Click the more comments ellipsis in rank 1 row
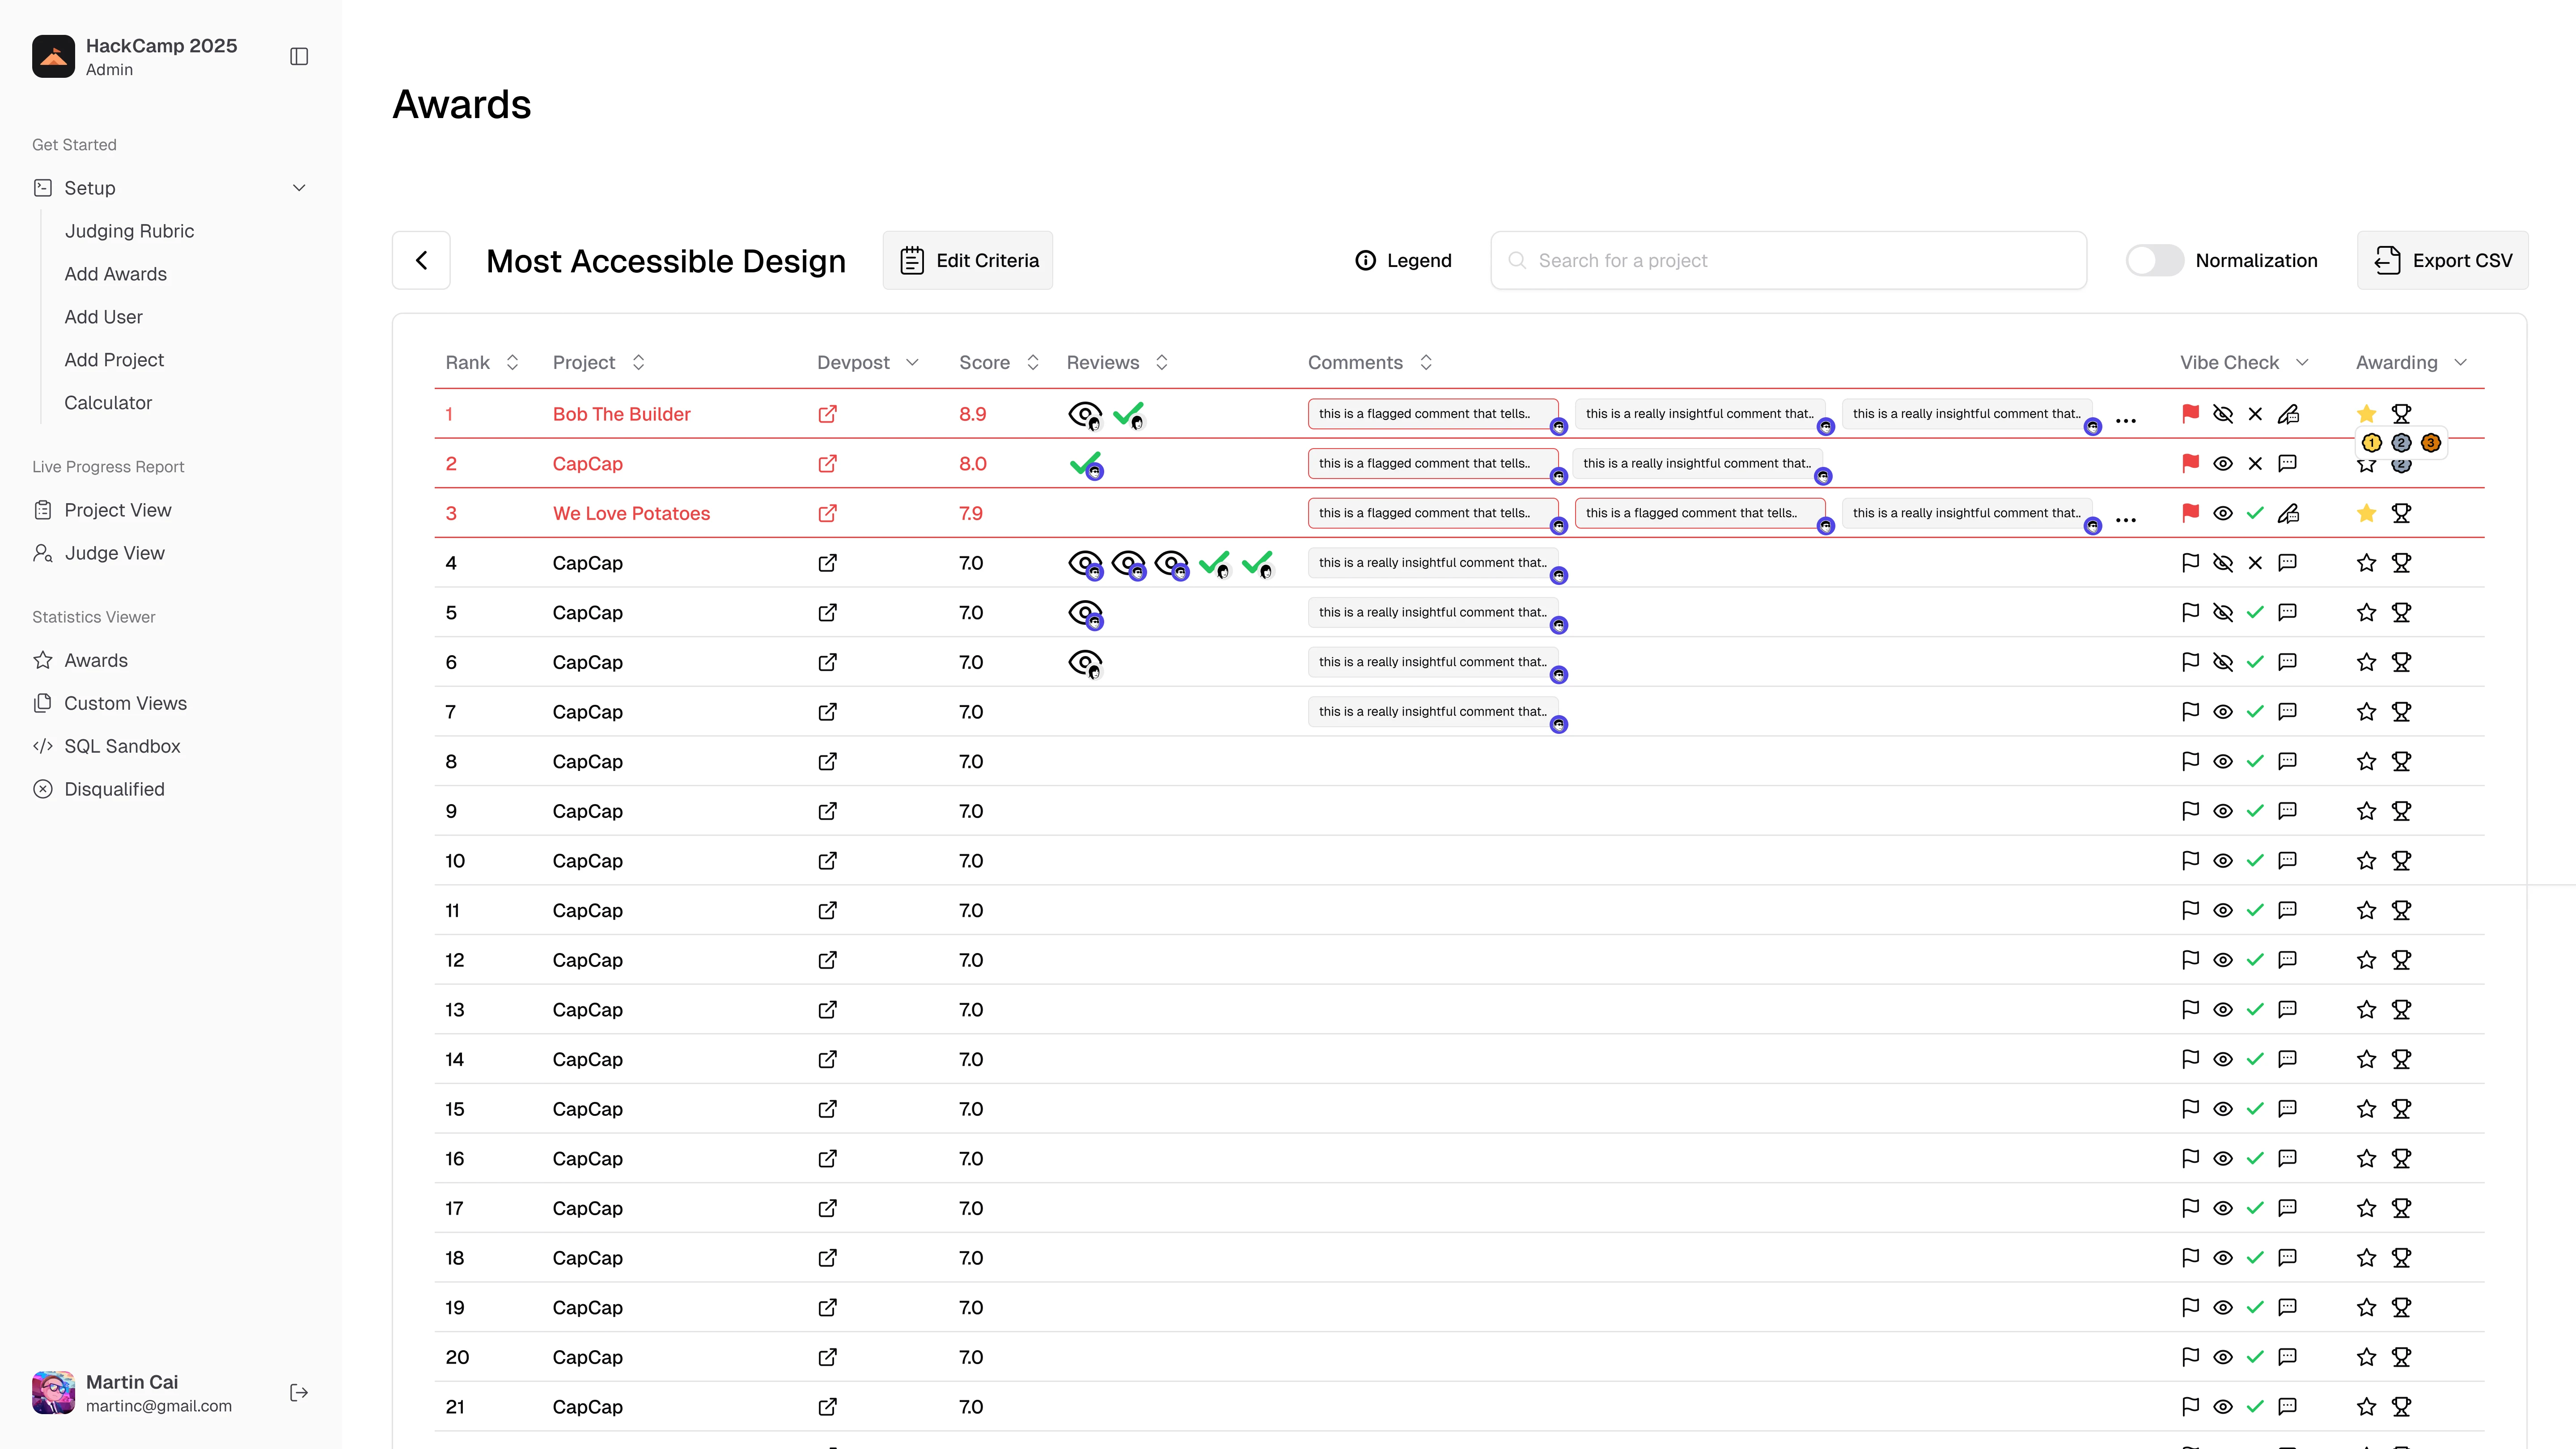Screen dimensions: 2576x1449 [2126, 421]
